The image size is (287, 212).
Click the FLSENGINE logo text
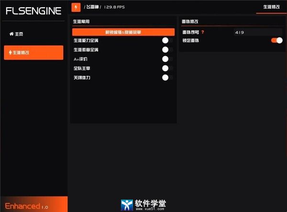pyautogui.click(x=33, y=11)
